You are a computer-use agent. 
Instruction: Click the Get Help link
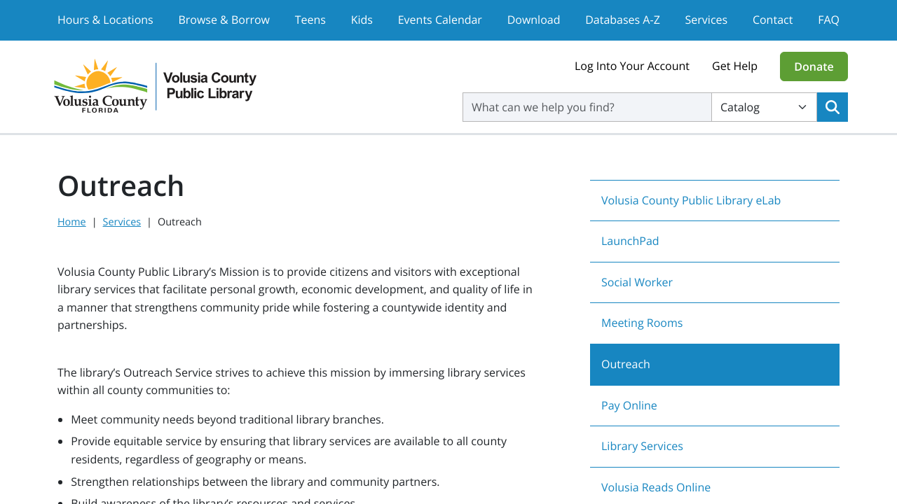pos(734,66)
